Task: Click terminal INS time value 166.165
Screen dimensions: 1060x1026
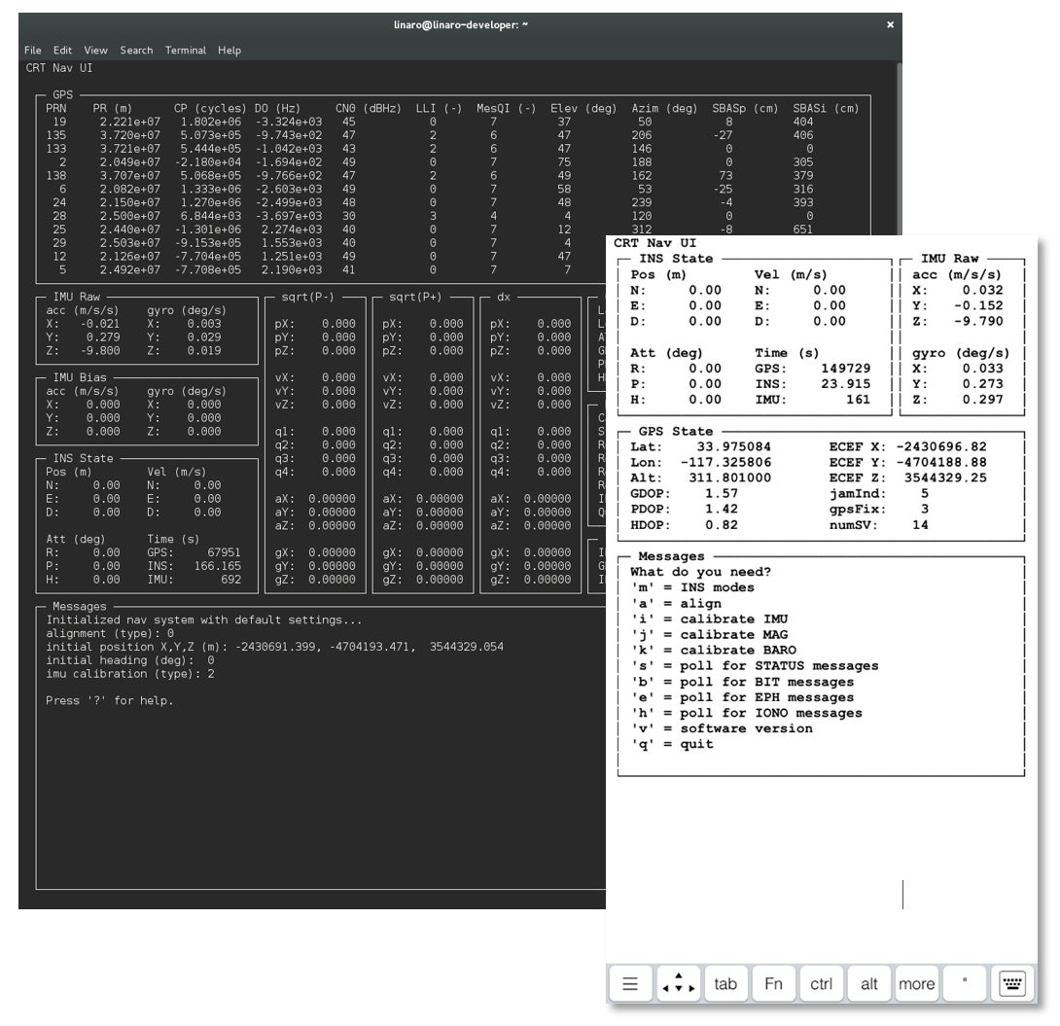Action: [x=218, y=566]
